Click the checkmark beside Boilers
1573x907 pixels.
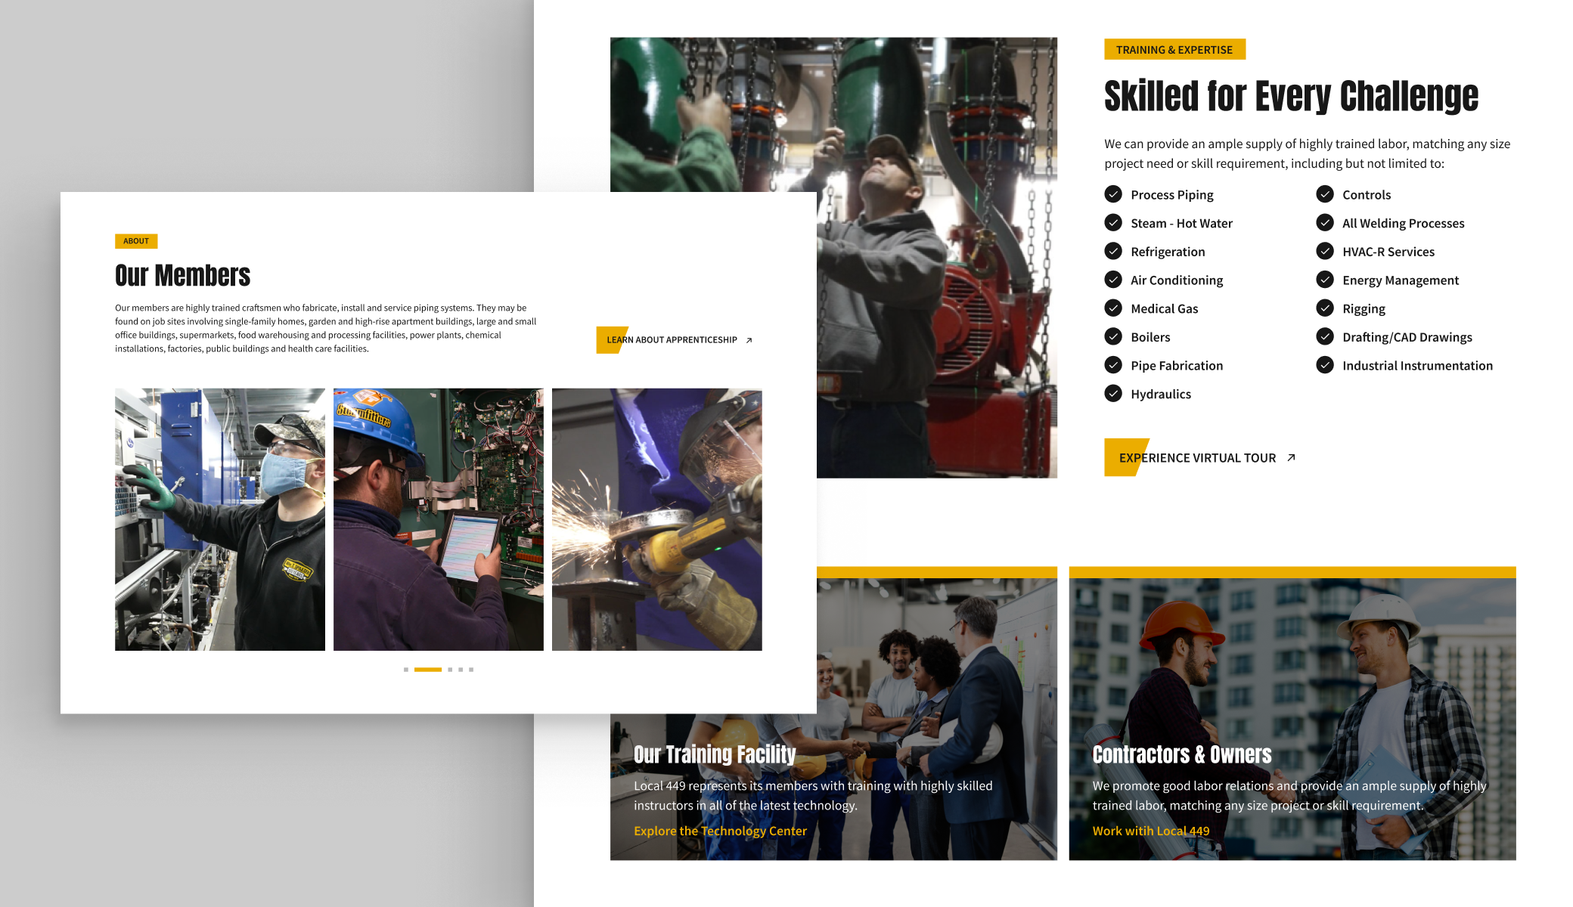[1113, 336]
